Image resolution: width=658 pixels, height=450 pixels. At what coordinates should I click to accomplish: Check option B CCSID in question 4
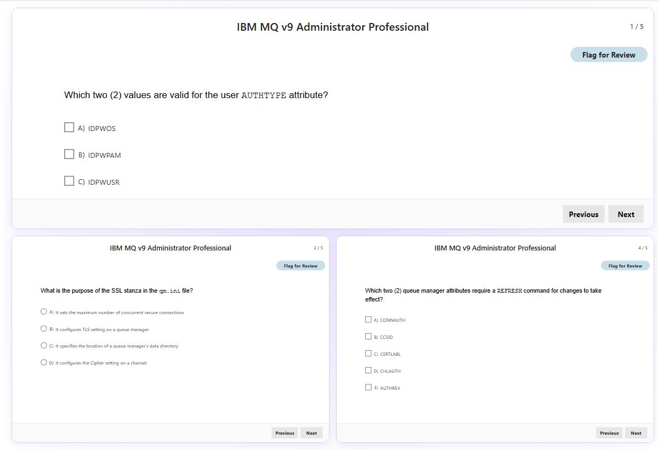(368, 337)
